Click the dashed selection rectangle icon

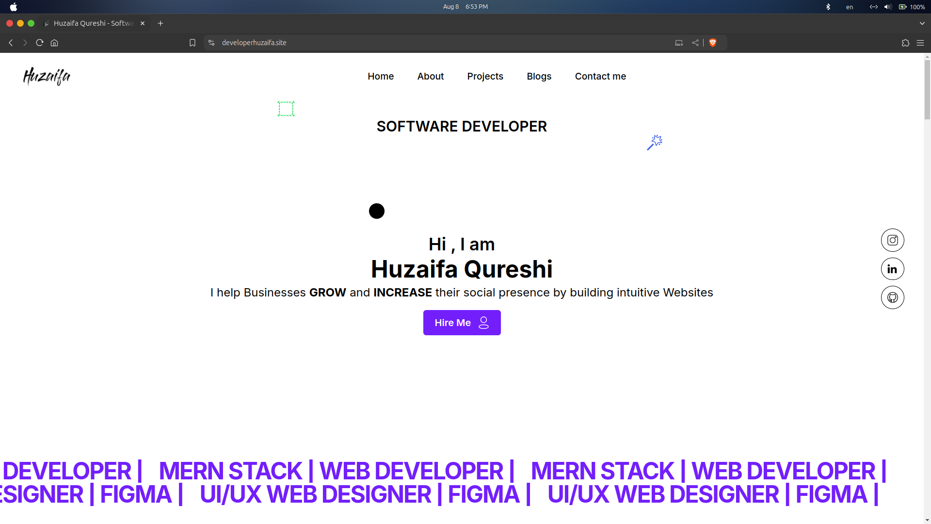[x=286, y=109]
